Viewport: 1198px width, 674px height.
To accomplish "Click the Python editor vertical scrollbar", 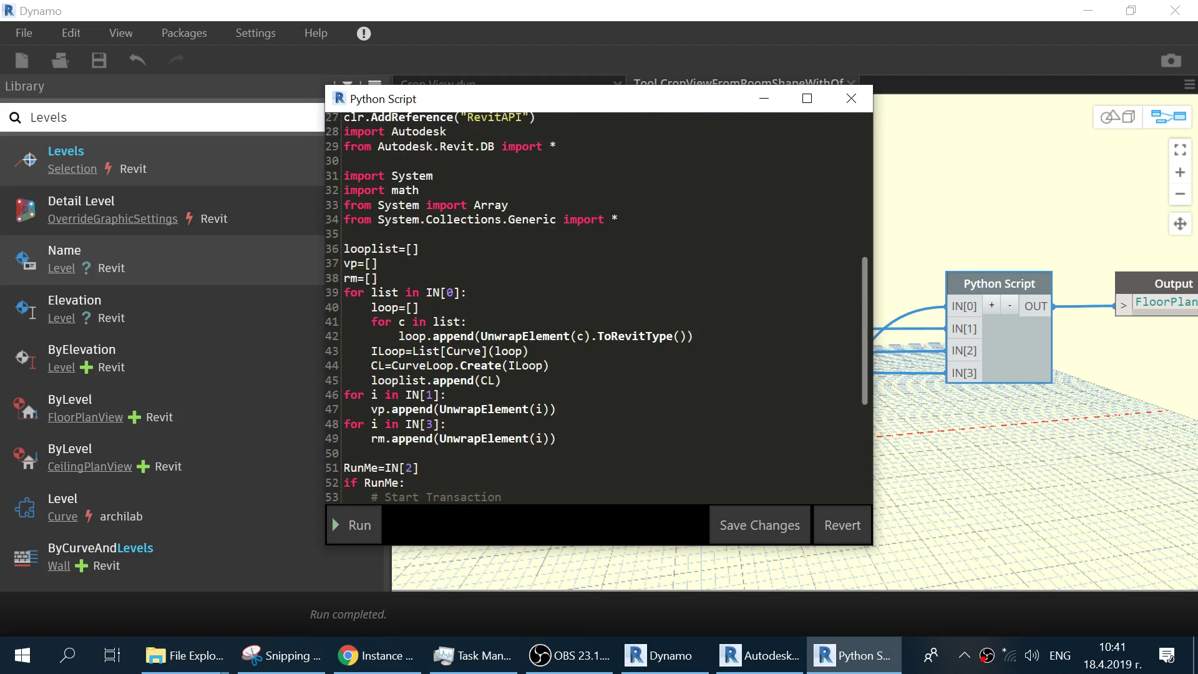I will 864,331.
